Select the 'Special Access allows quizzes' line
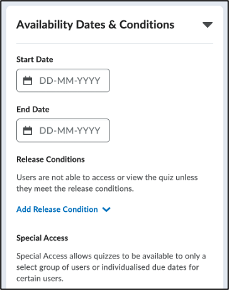 (x=111, y=256)
